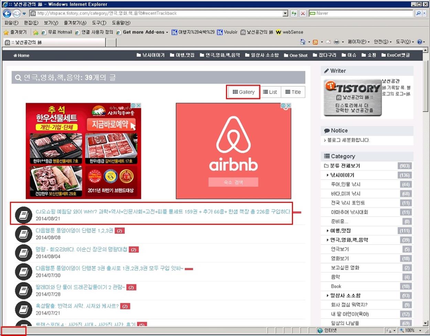Open the 낚시이야기 nav category

click(x=150, y=55)
